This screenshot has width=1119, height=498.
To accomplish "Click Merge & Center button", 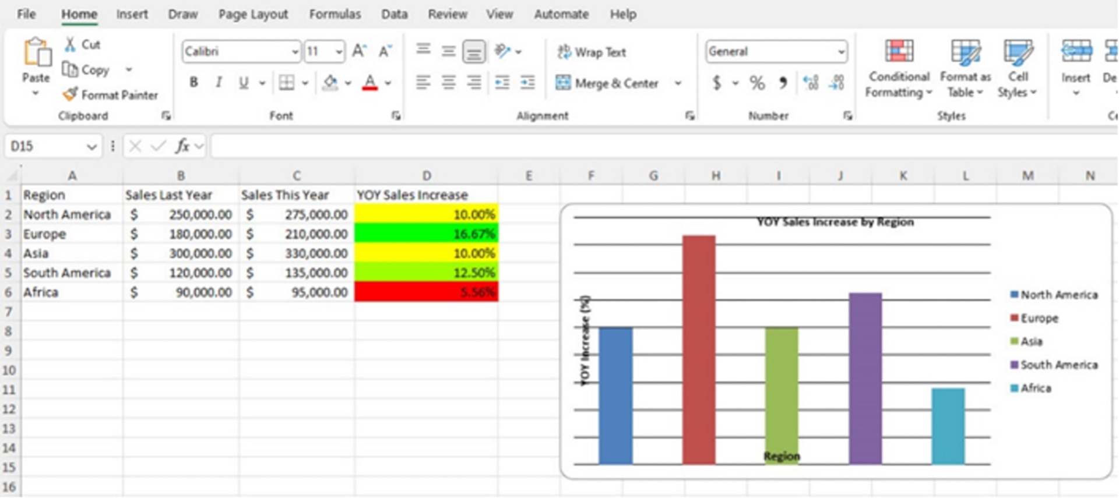I will (607, 83).
